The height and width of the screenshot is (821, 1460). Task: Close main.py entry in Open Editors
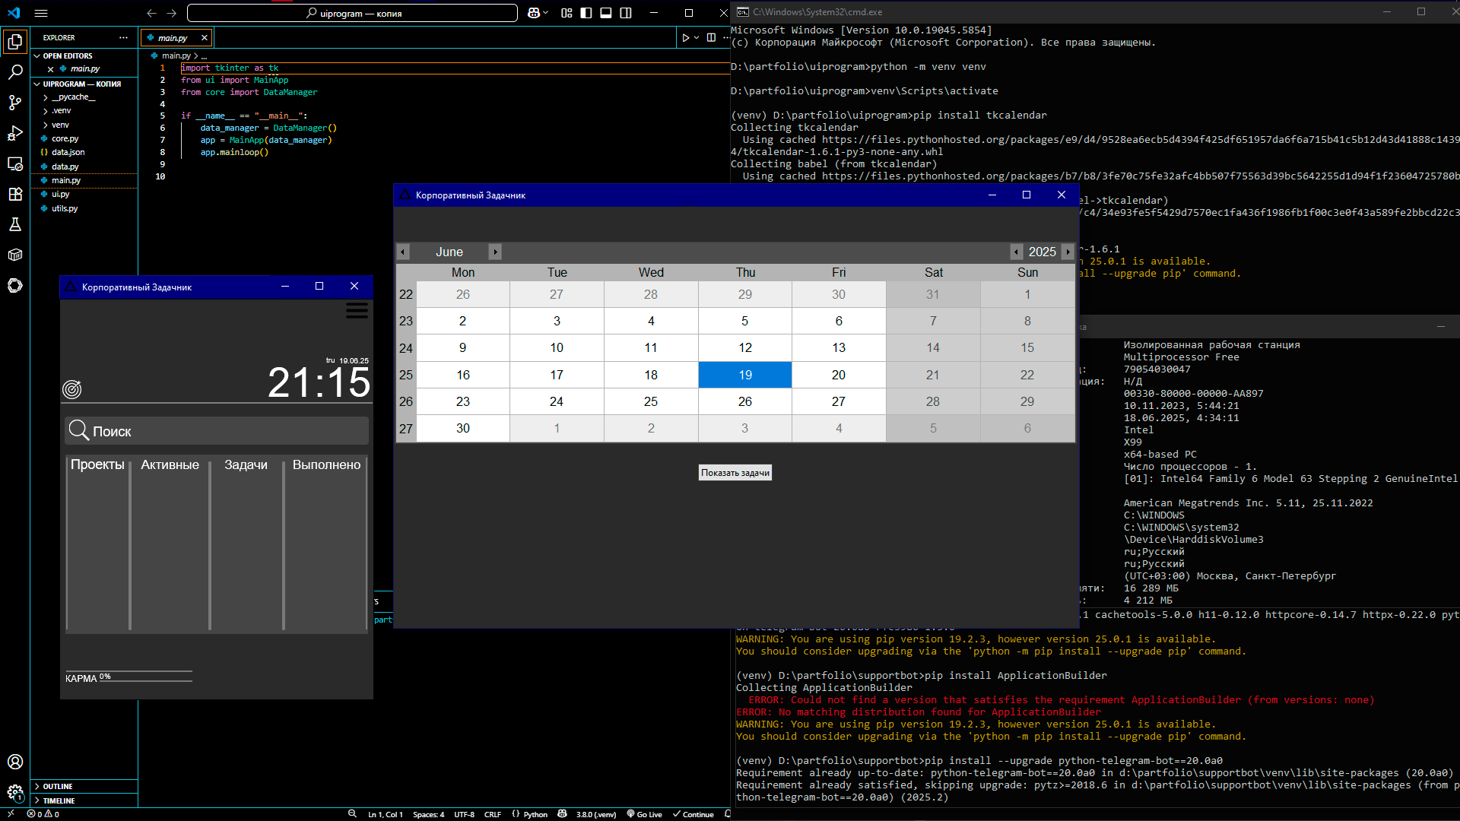tap(51, 69)
